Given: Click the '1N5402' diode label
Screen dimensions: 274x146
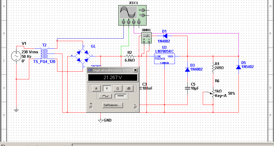Looking at the screenshot, I should [247, 67].
